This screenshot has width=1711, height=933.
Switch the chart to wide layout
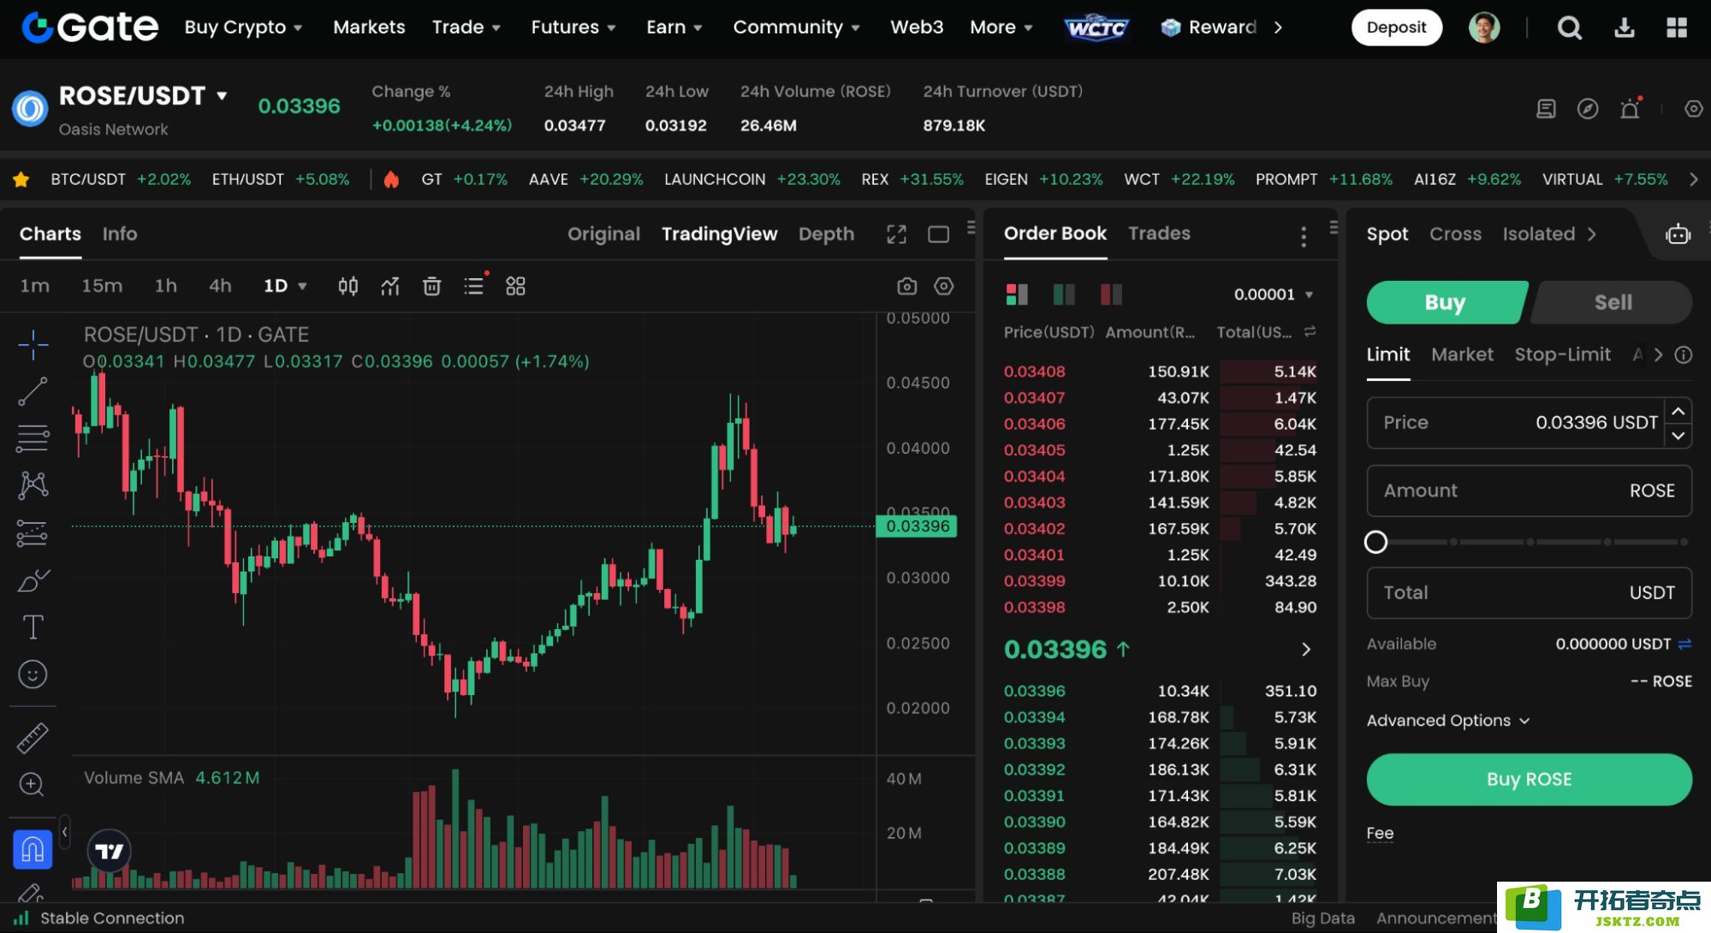point(939,234)
